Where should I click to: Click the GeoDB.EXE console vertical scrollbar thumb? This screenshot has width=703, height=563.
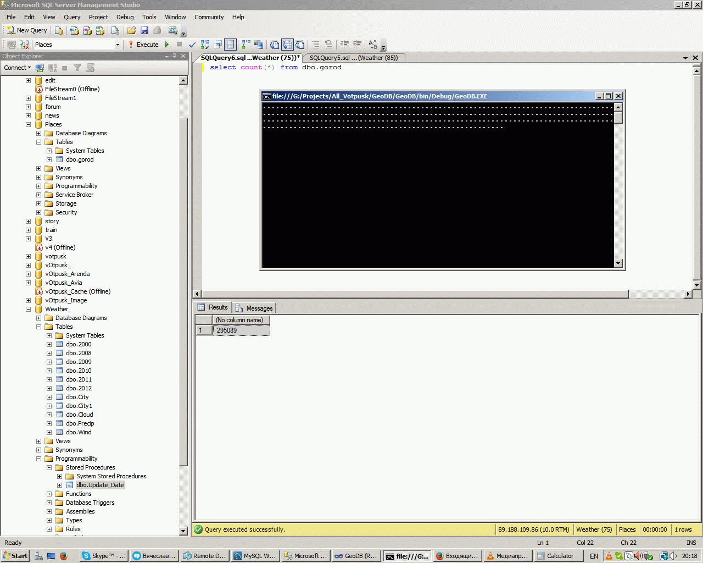618,117
